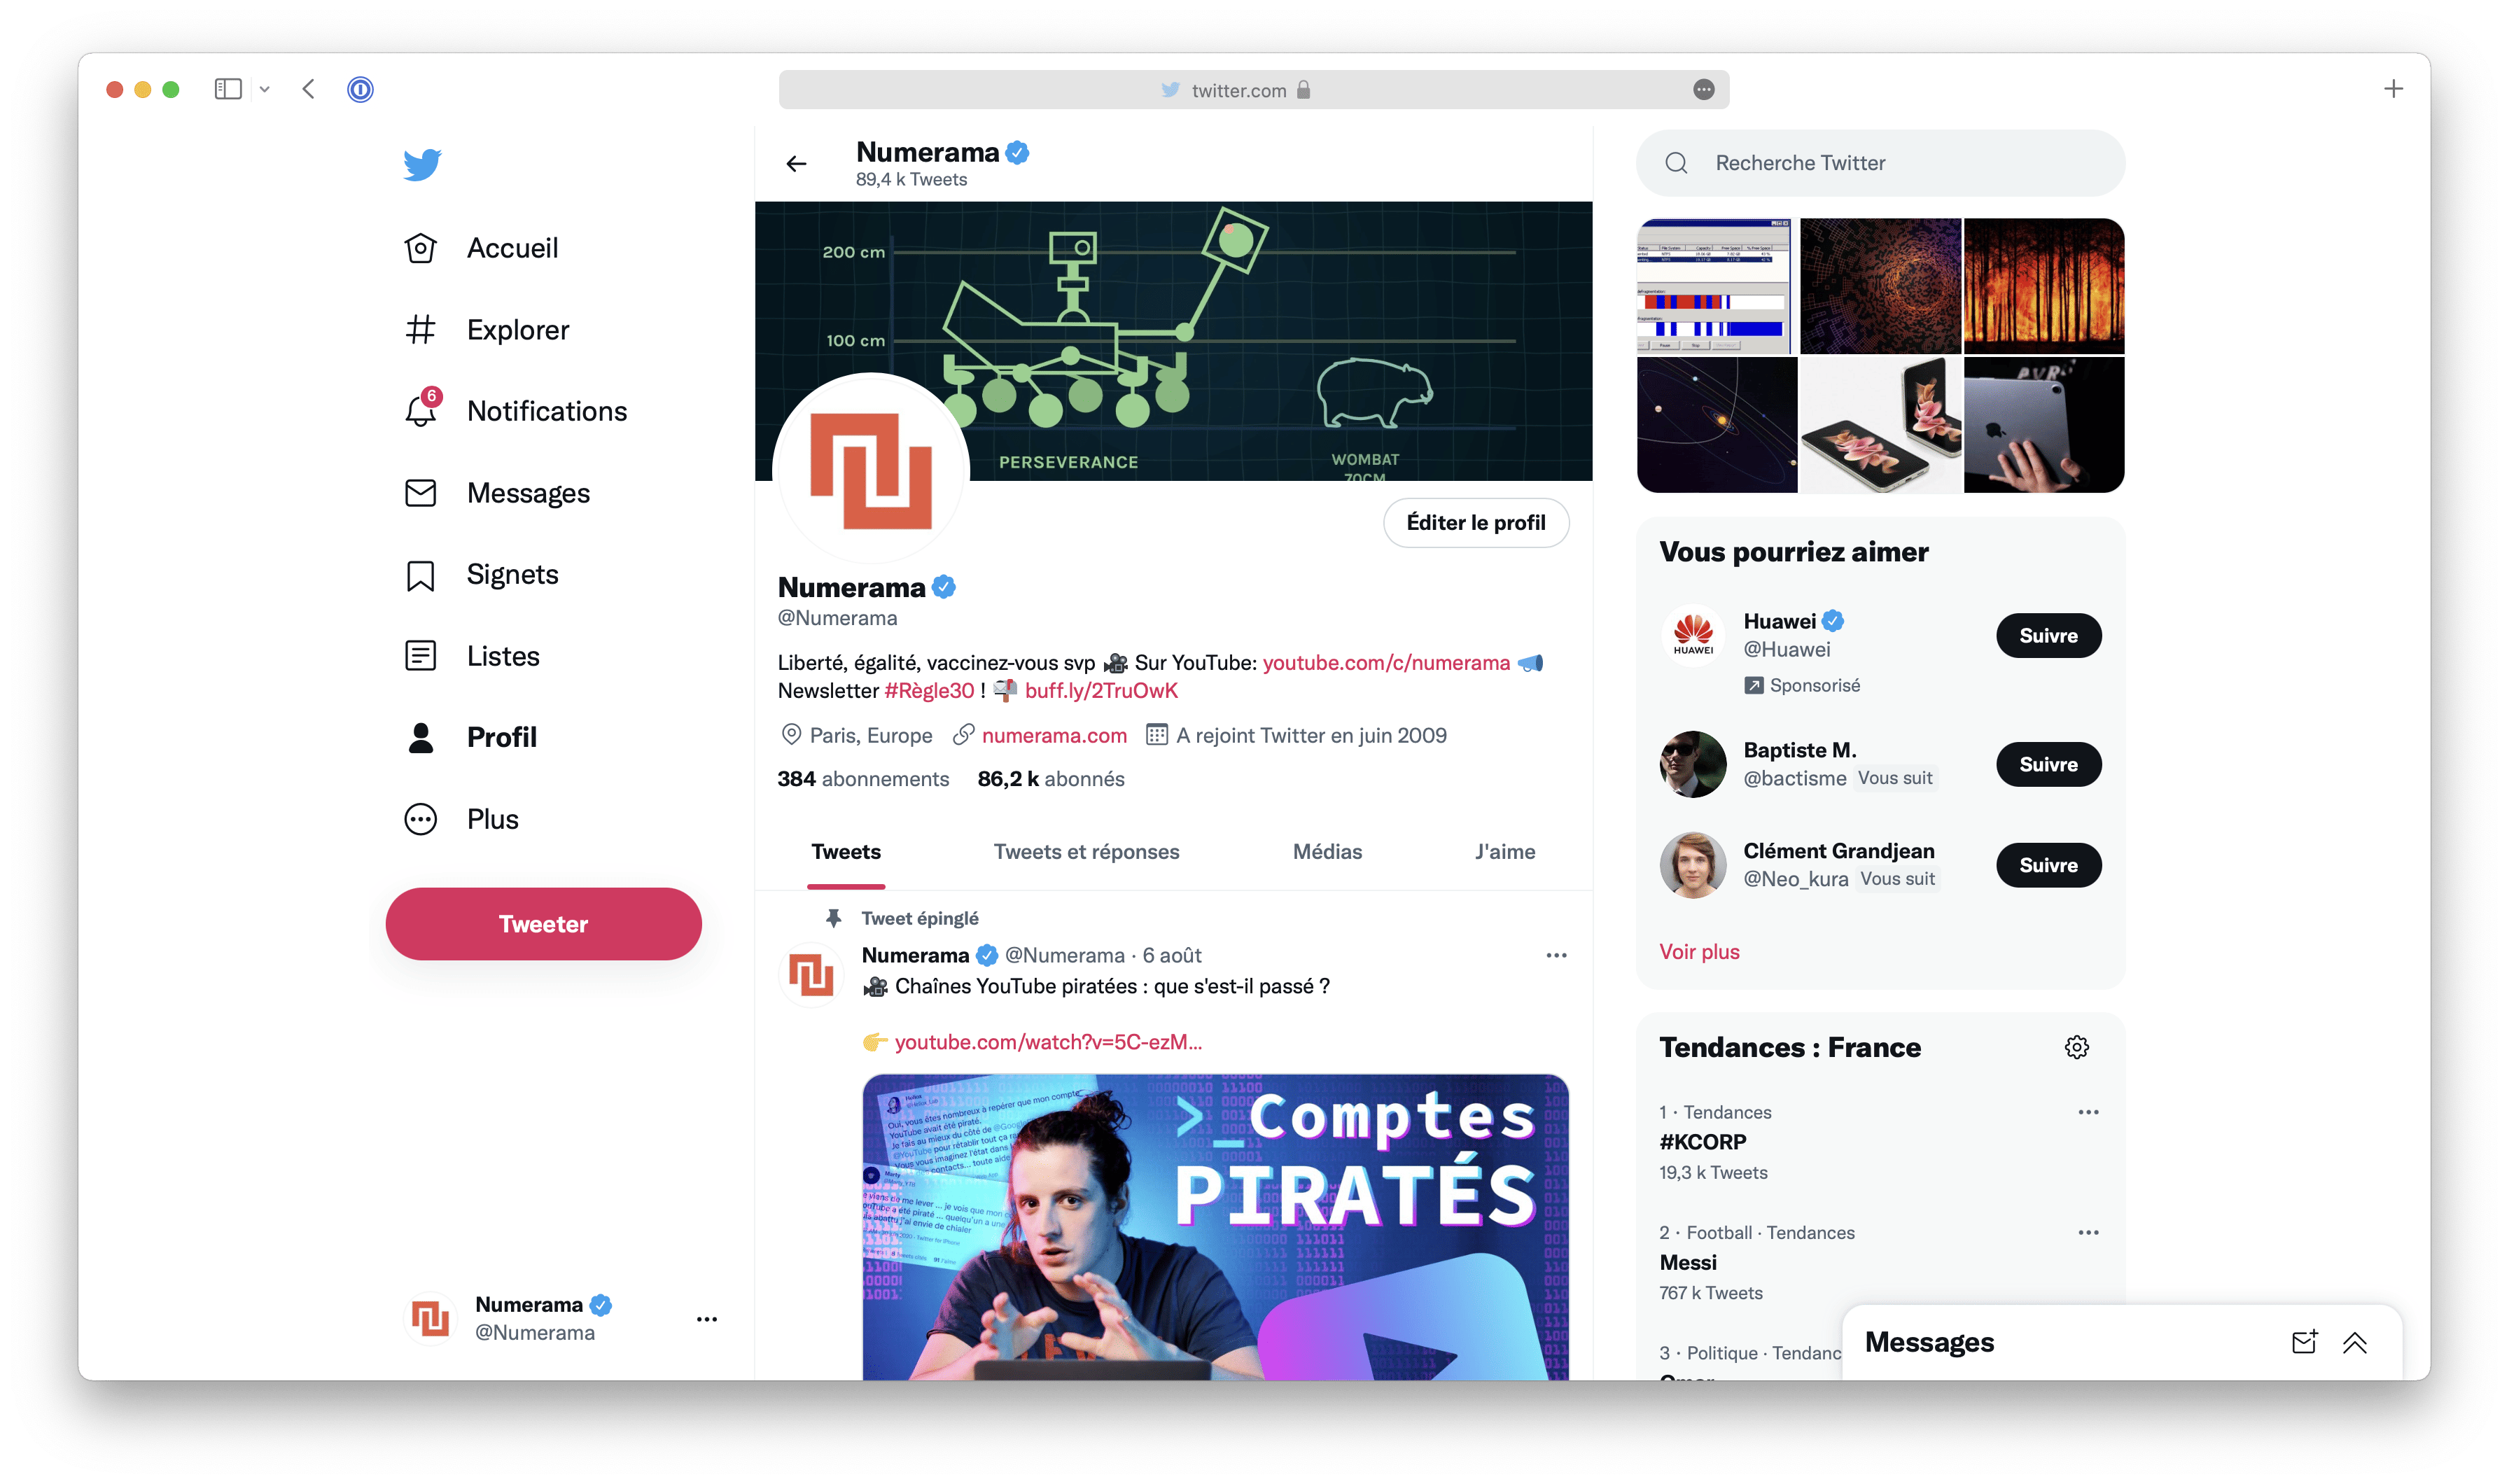Open Plus more-options circle icon

(x=420, y=819)
